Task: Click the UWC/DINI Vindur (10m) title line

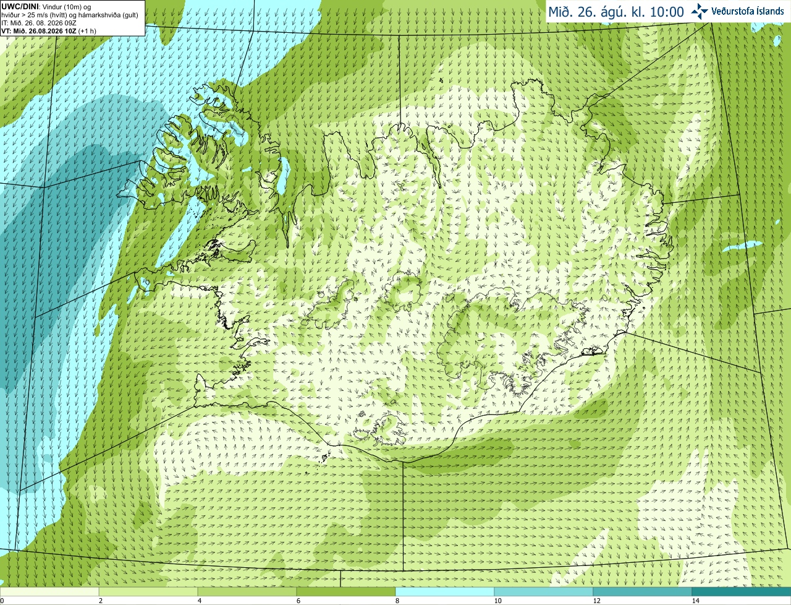Action: pyautogui.click(x=47, y=6)
